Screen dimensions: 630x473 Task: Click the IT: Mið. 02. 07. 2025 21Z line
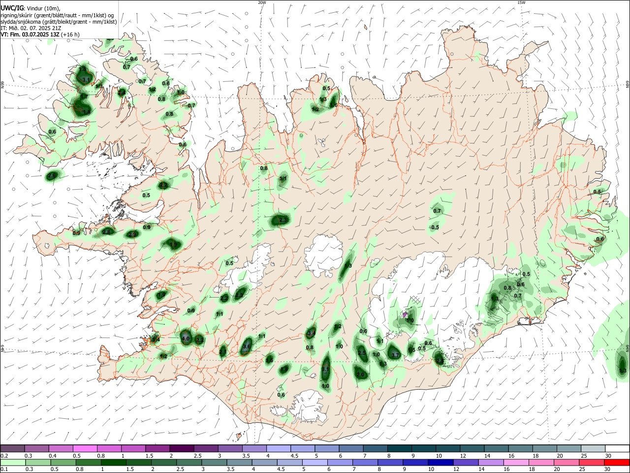(31, 28)
